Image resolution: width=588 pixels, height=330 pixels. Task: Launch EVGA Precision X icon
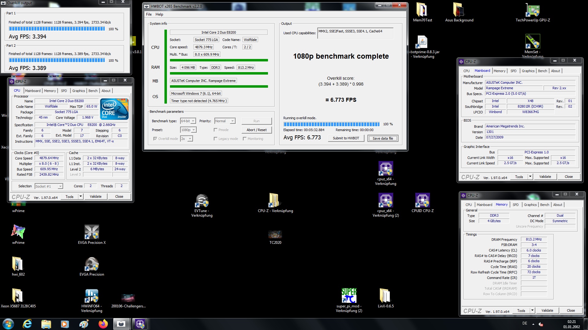92,232
